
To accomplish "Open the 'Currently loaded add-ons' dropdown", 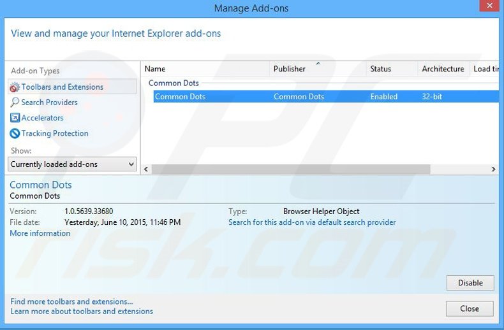I will pos(72,164).
